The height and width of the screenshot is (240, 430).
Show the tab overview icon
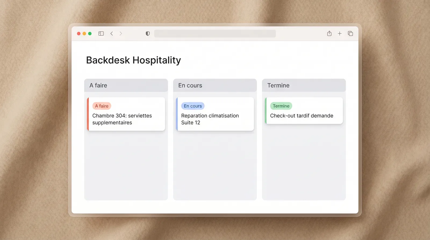350,34
